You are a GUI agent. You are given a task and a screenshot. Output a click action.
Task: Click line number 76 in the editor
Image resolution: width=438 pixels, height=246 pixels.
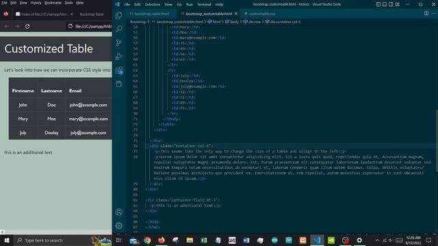pos(136,146)
